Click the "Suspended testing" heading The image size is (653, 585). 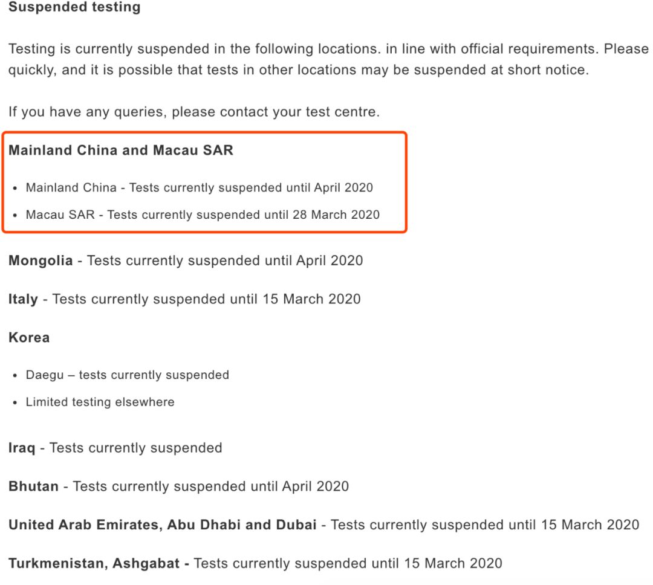click(74, 8)
